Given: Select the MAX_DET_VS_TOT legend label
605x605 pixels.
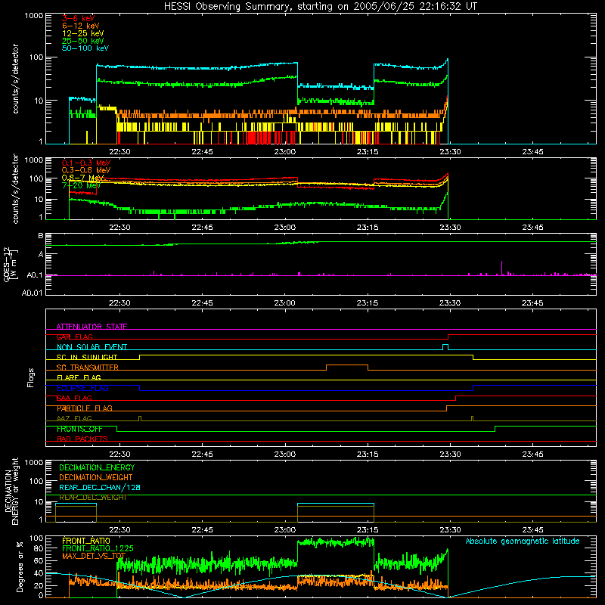Looking at the screenshot, I should point(94,556).
